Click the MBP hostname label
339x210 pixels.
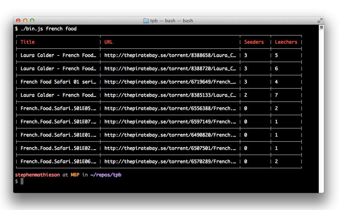75,175
